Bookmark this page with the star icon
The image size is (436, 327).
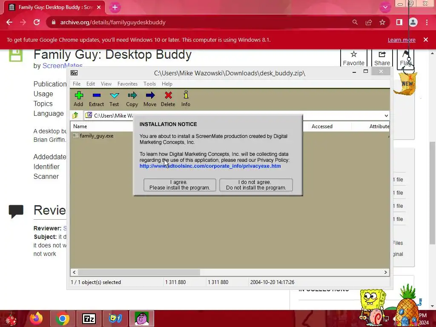pos(382,22)
